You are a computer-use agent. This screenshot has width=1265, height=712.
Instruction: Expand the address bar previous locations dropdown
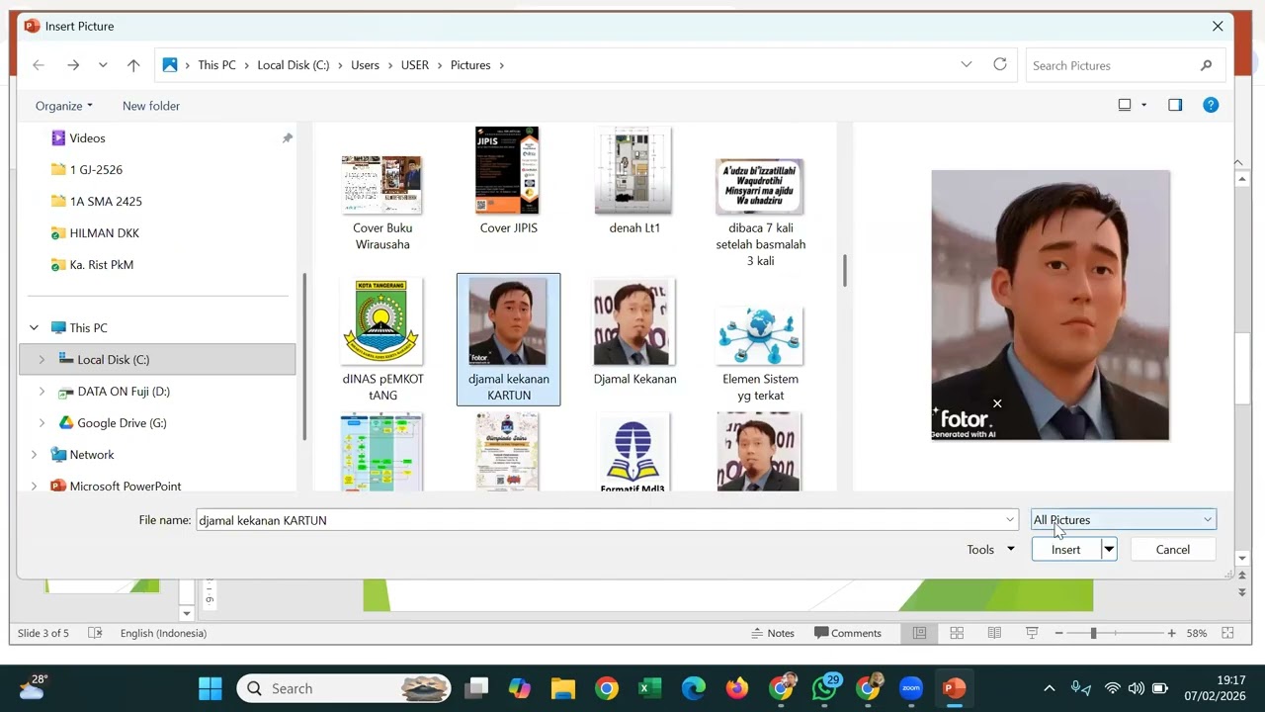[x=967, y=64]
